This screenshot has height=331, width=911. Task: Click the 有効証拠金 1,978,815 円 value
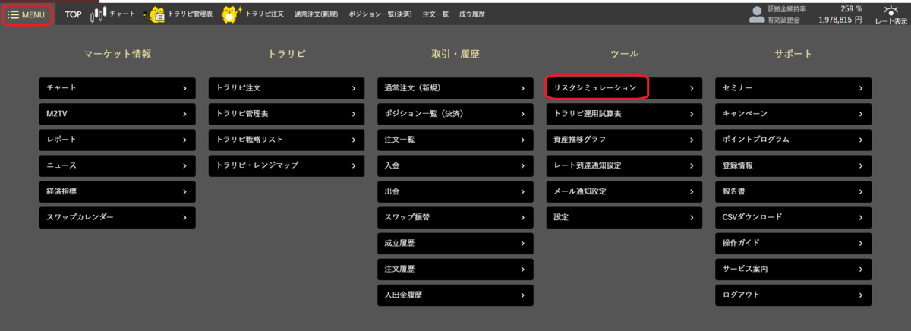[x=840, y=20]
